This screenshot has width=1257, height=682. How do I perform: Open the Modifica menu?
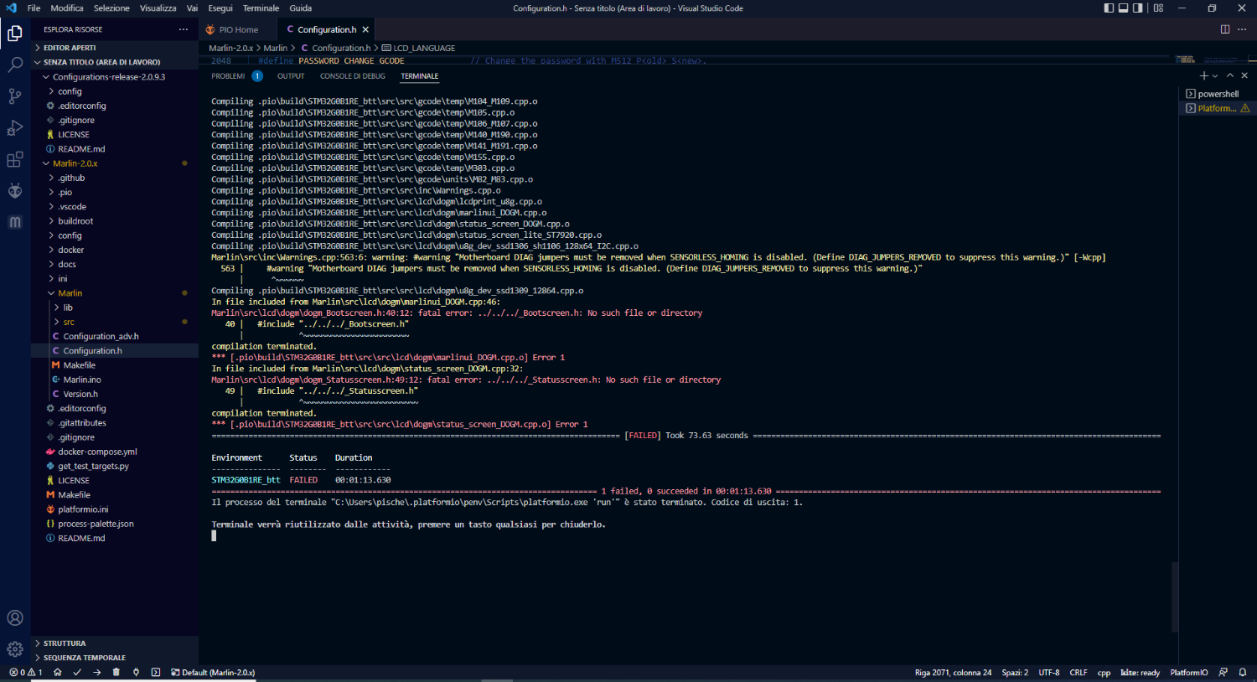[67, 8]
